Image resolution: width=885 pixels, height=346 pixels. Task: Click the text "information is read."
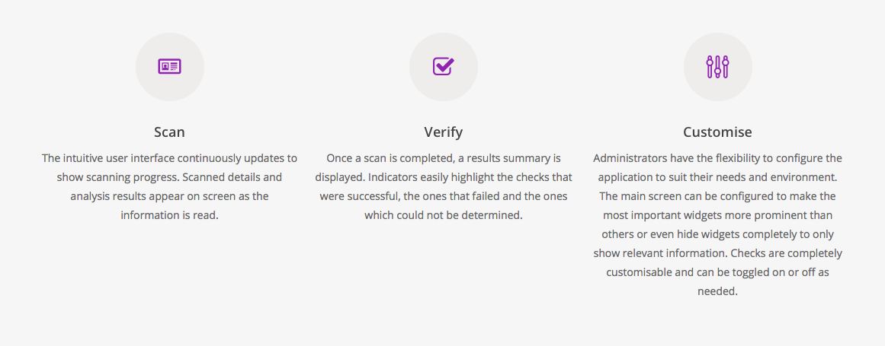(169, 215)
